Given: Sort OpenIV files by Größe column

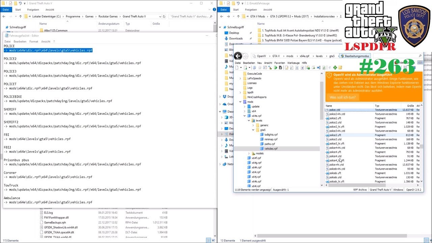Looking at the screenshot, I should click(x=410, y=106).
